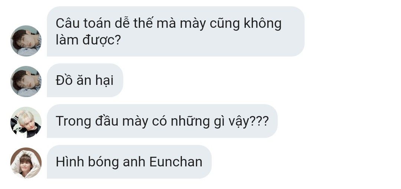The width and height of the screenshot is (401, 189).
Task: Tap the 'Hình bóng anh Eunchan' message bubble
Action: 129,162
